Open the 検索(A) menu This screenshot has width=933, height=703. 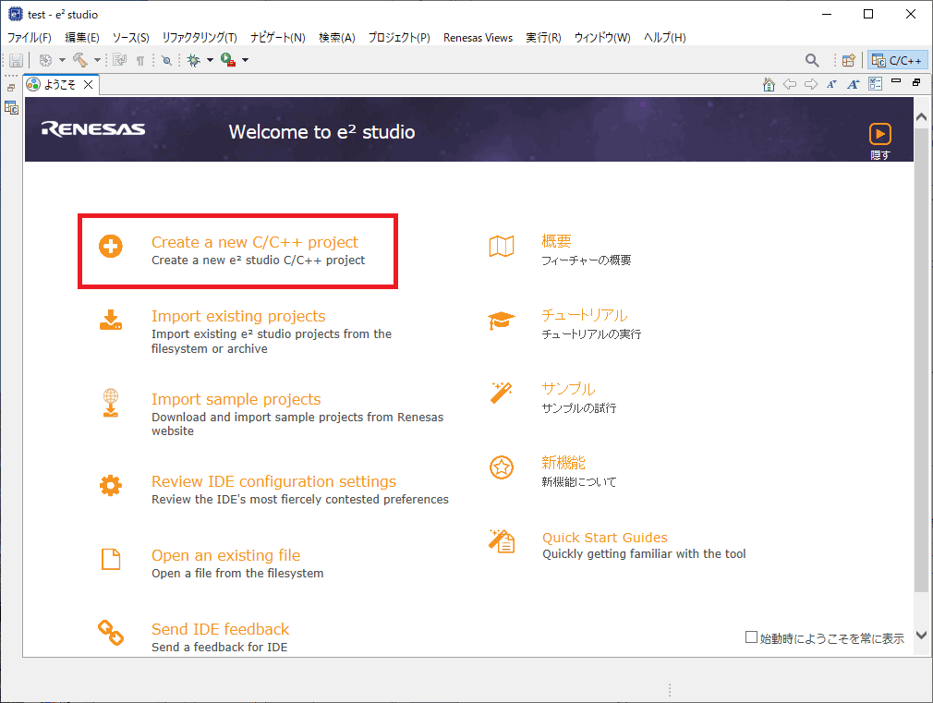pos(337,38)
